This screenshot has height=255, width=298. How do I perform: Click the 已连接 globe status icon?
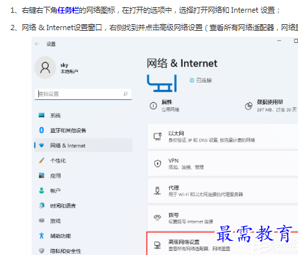pyautogui.click(x=192, y=80)
